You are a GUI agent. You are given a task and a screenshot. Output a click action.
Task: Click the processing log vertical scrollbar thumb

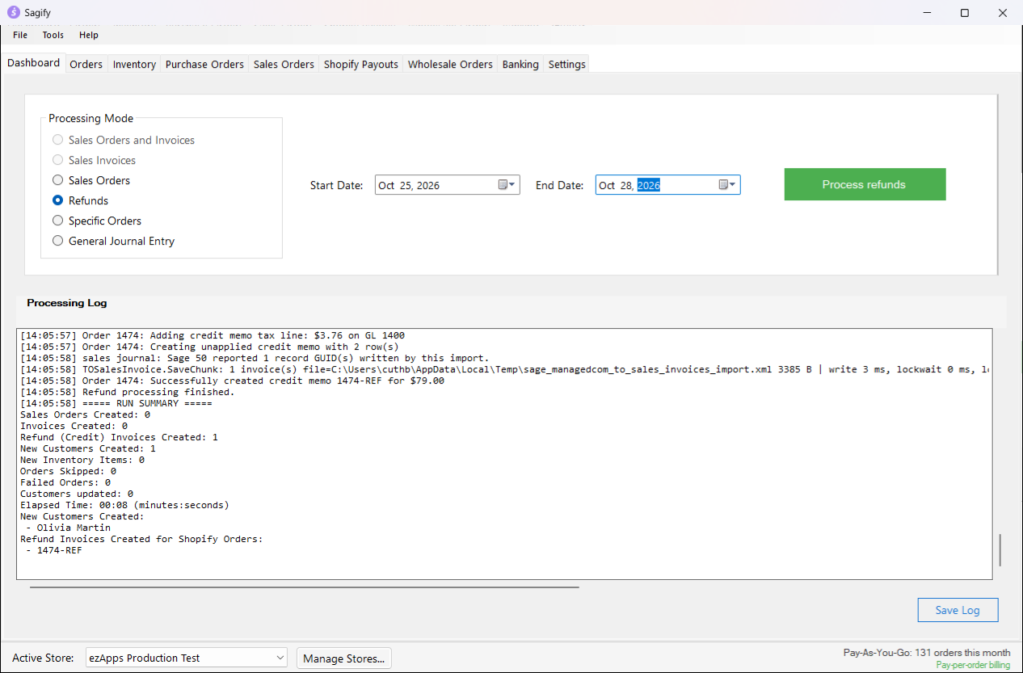point(1000,549)
